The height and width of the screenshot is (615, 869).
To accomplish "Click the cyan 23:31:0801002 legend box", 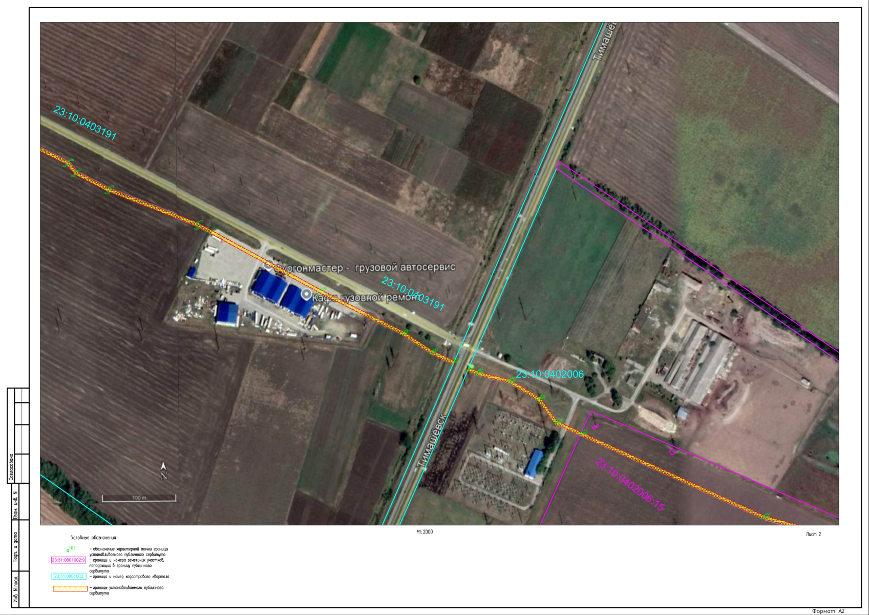I will 69,577.
